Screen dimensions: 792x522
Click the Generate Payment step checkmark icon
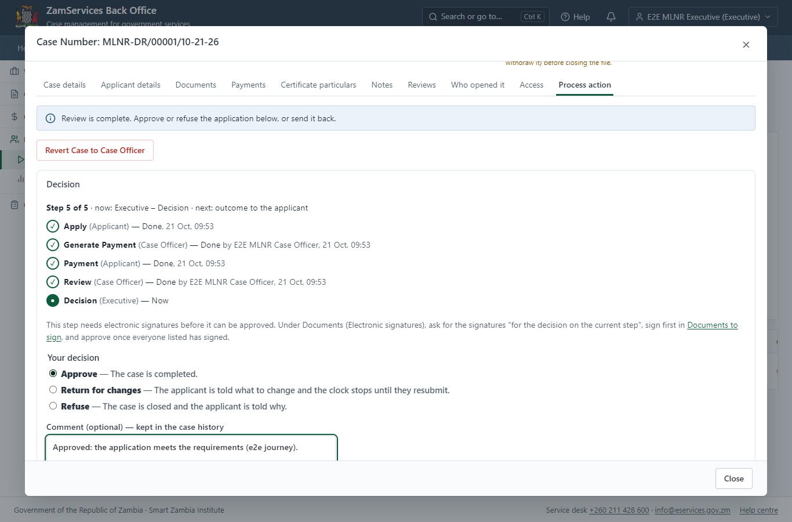pos(53,245)
